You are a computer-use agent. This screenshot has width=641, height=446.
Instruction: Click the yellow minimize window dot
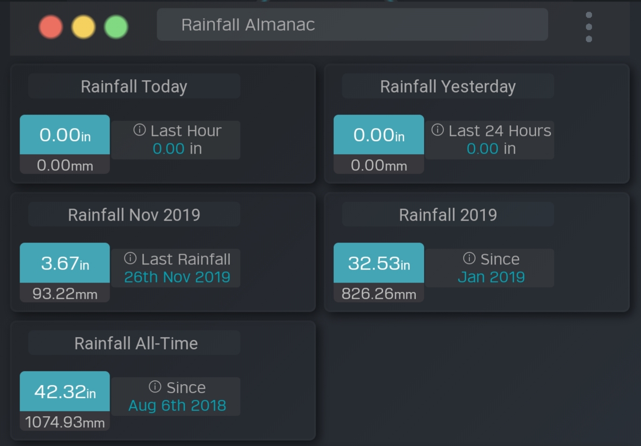(x=83, y=27)
